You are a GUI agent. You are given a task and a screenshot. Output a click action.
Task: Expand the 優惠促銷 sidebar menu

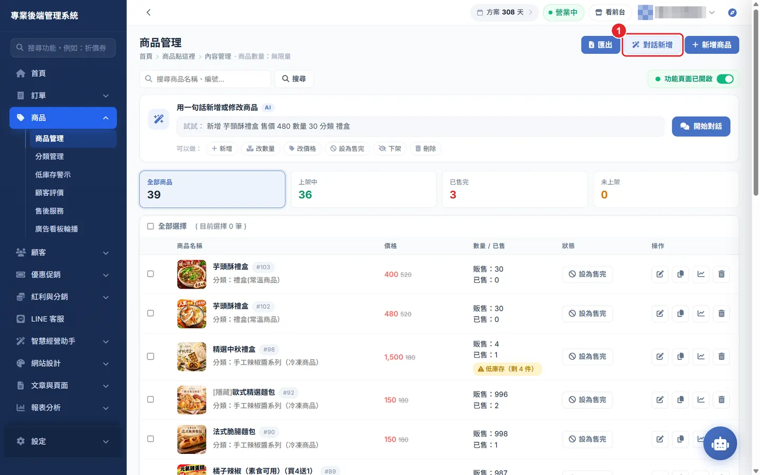point(63,274)
